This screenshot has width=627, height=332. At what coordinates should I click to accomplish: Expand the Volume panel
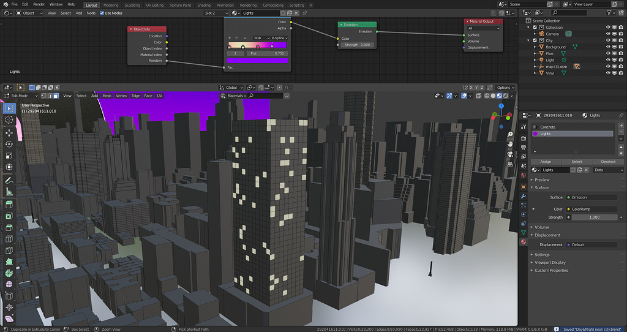click(x=541, y=227)
